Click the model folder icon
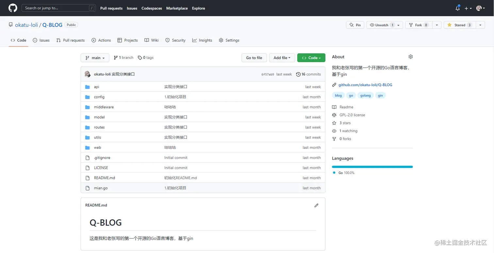Viewport: 494px width, 253px height. (87, 117)
